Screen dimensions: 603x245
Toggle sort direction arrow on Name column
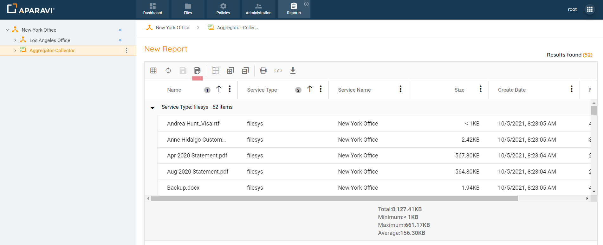pyautogui.click(x=219, y=89)
